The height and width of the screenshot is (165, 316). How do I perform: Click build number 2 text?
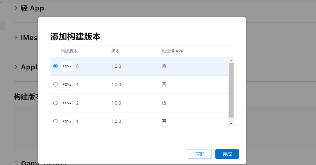(x=77, y=103)
